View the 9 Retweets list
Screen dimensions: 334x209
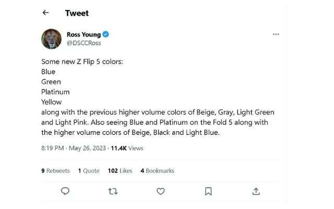coord(55,170)
